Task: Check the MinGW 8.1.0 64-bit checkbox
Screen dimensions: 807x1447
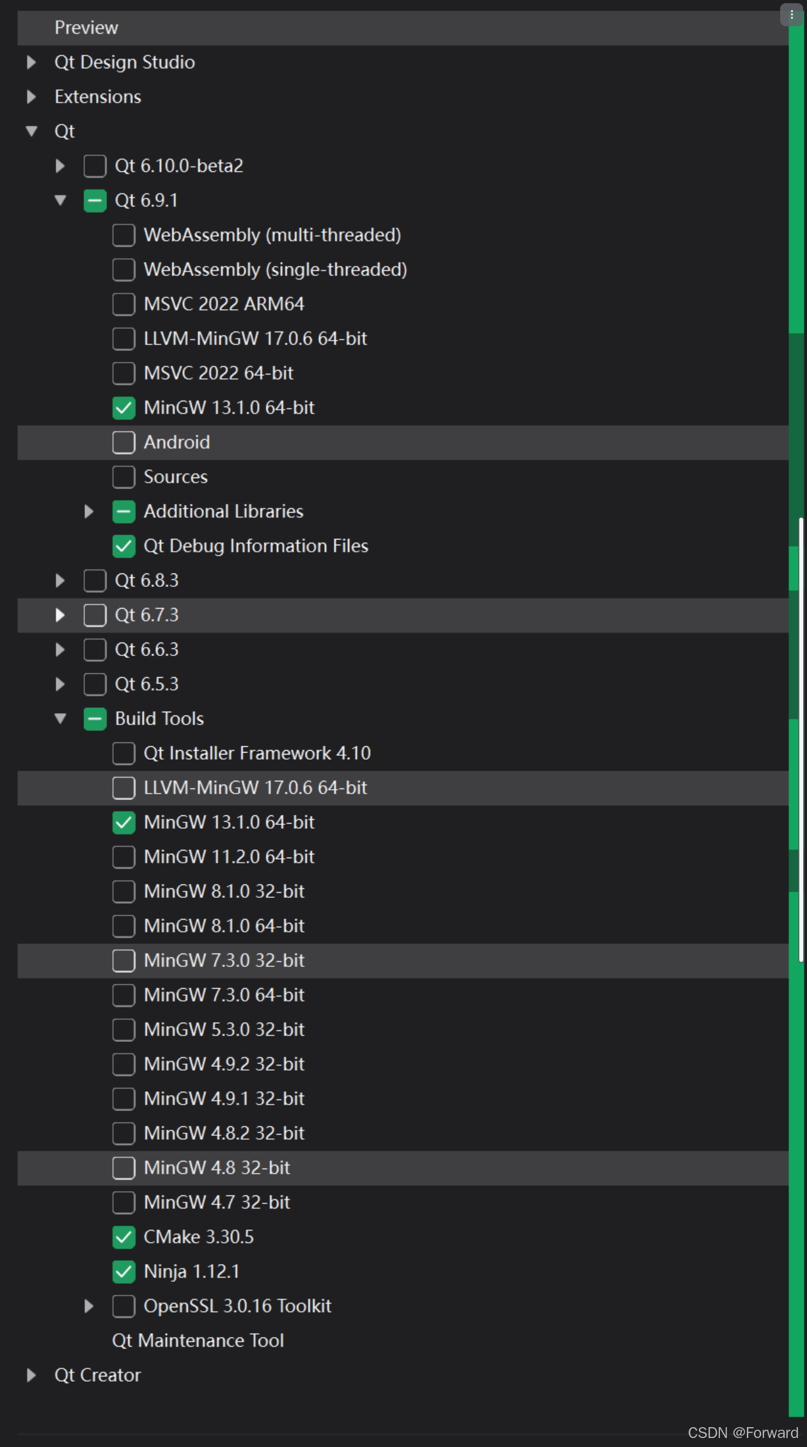Action: [x=123, y=926]
